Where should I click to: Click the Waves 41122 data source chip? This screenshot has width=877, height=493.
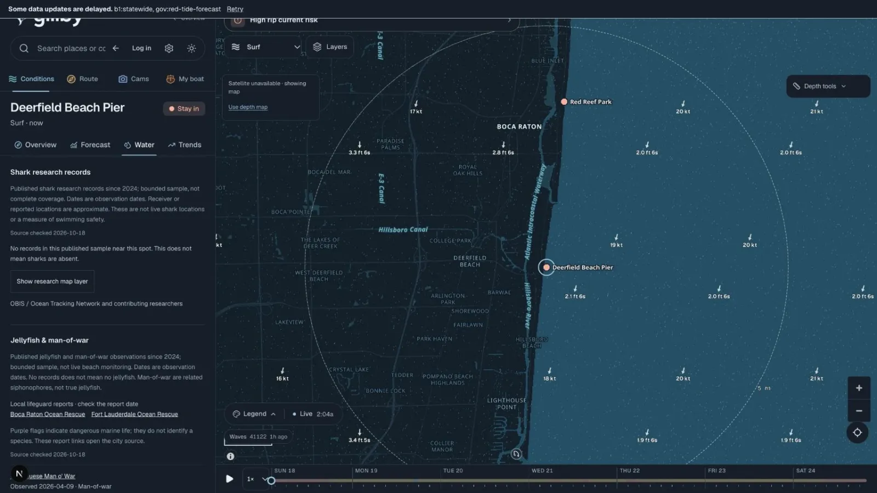258,437
